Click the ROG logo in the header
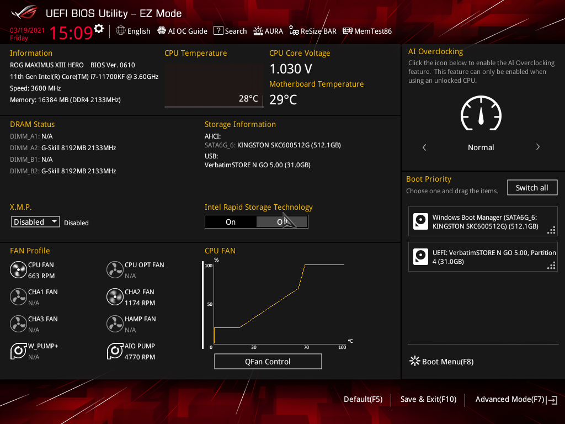The width and height of the screenshot is (565, 424). coord(24,13)
